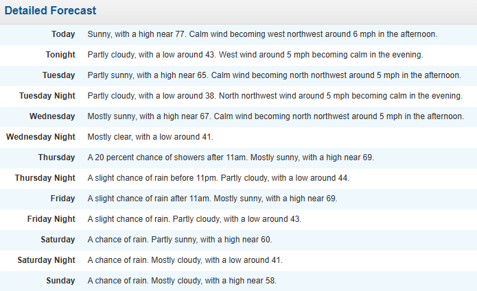
Task: Click the Detailed Forecast heading
Action: coord(51,11)
